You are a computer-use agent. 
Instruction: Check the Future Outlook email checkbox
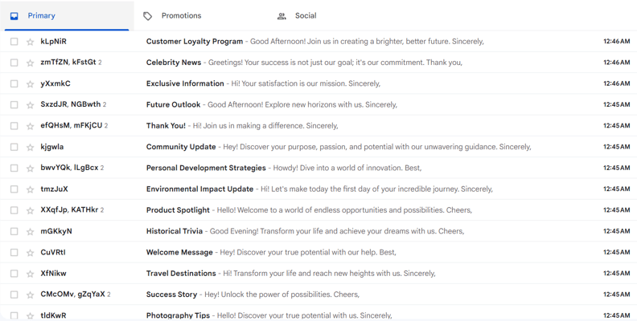pos(14,104)
